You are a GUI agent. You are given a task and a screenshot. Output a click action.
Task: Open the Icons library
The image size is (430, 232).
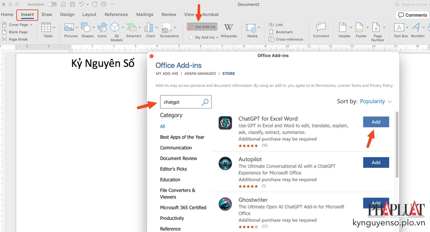(102, 28)
